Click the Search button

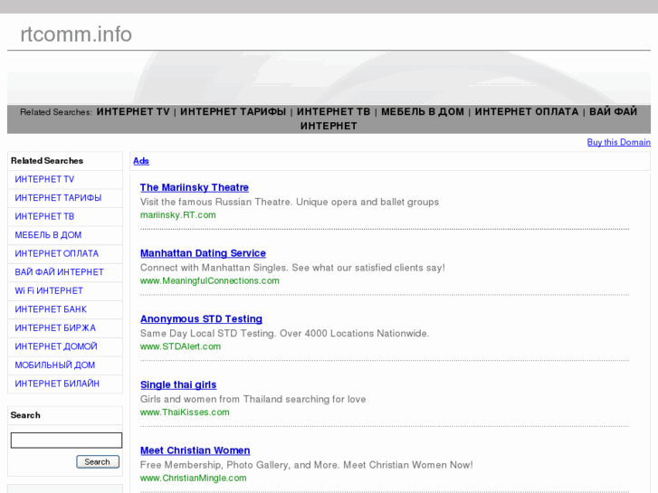98,461
